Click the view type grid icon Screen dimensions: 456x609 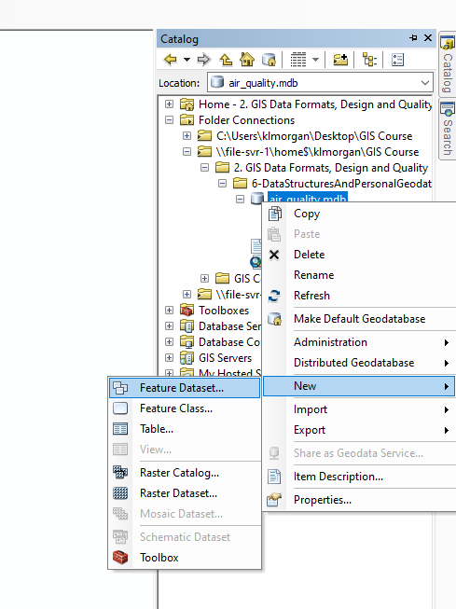[298, 60]
